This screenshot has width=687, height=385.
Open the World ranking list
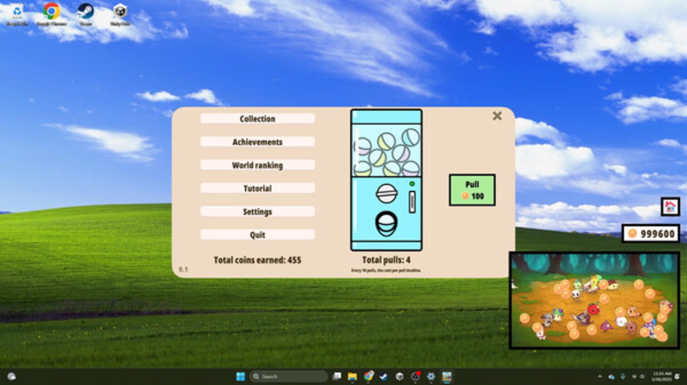(257, 165)
